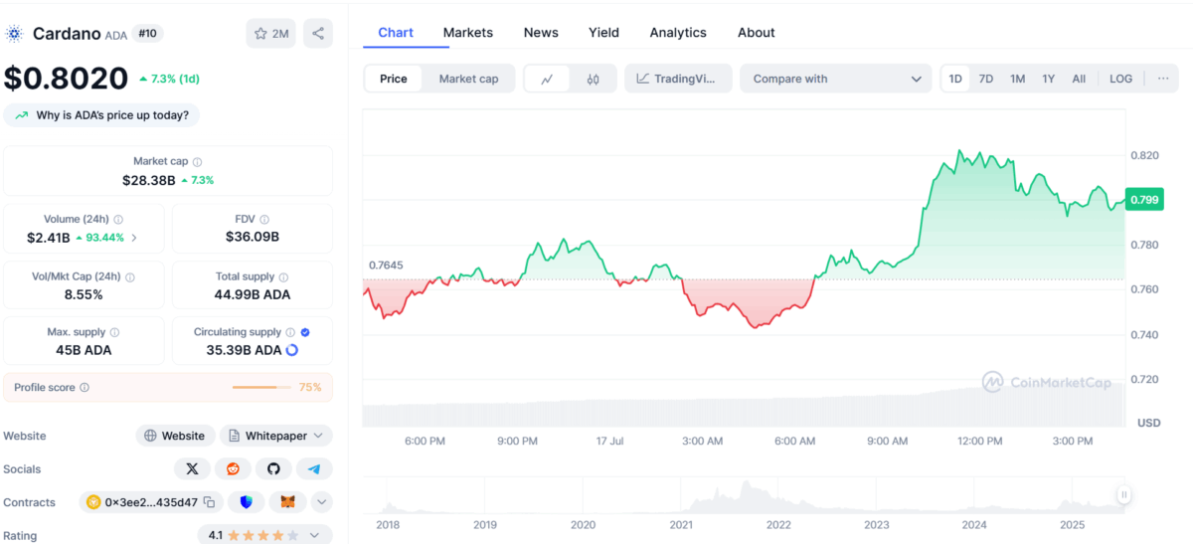The height and width of the screenshot is (544, 1193).
Task: Click info icon beside Volume (24h)
Action: pyautogui.click(x=118, y=219)
